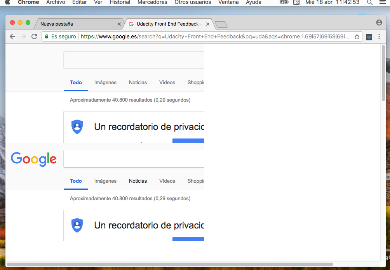The width and height of the screenshot is (390, 270).
Task: Select the upper Vídeos search tab
Action: tap(167, 83)
